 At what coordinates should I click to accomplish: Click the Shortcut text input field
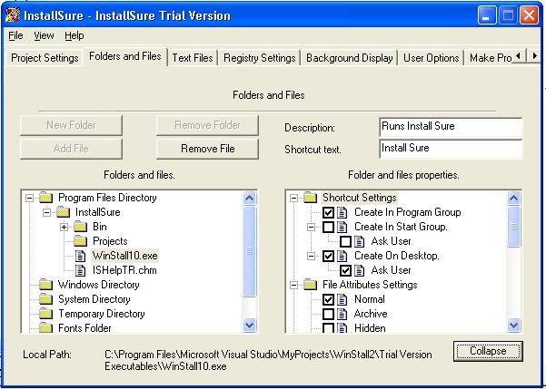(x=451, y=149)
